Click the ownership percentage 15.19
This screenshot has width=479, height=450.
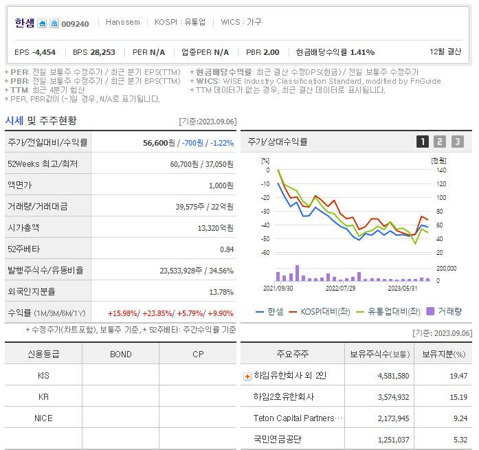[x=458, y=397]
